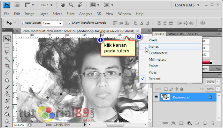Delete layer with the trash icon
The height and width of the screenshot is (128, 223).
click(213, 123)
